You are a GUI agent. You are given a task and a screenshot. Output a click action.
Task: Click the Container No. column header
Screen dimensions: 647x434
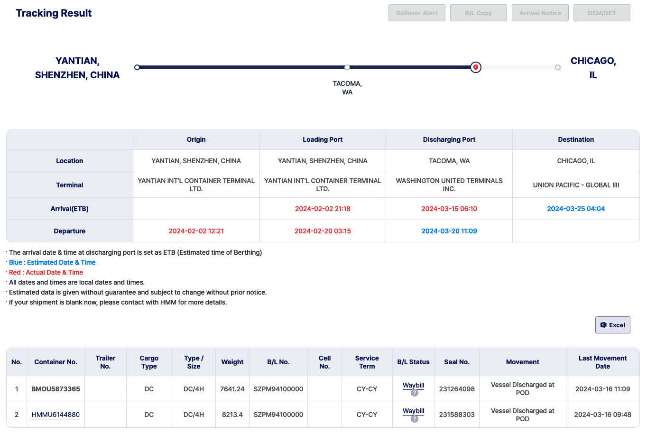[55, 362]
